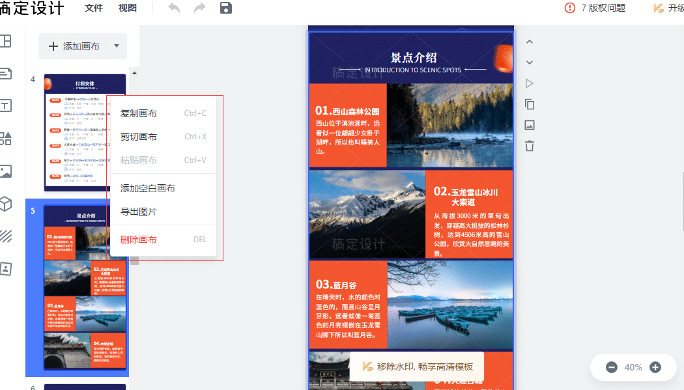Click the thumbnail panel scroll-up arrow
Image resolution: width=684 pixels, height=390 pixels.
tap(134, 73)
